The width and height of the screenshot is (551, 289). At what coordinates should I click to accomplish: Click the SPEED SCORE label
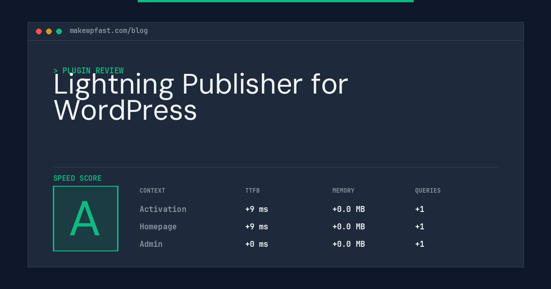coord(78,178)
